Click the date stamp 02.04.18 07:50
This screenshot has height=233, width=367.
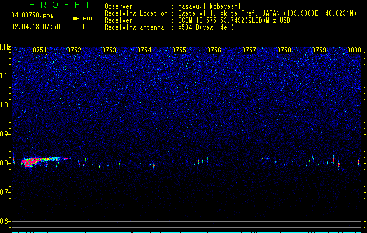point(36,27)
